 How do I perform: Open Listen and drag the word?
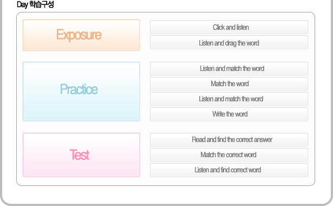tap(229, 42)
